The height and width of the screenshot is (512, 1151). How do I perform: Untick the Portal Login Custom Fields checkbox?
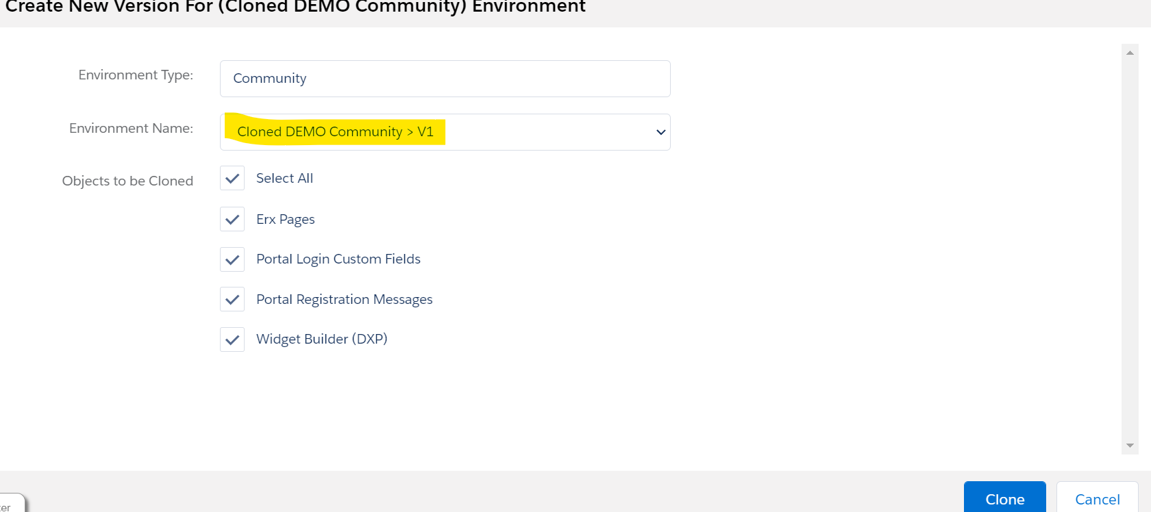232,259
